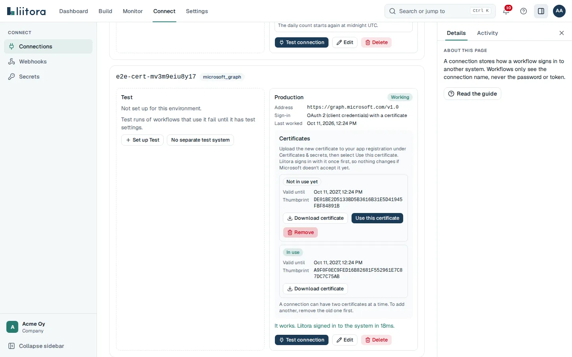572x357 pixels.
Task: Click the Liitora logo
Action: point(26,11)
